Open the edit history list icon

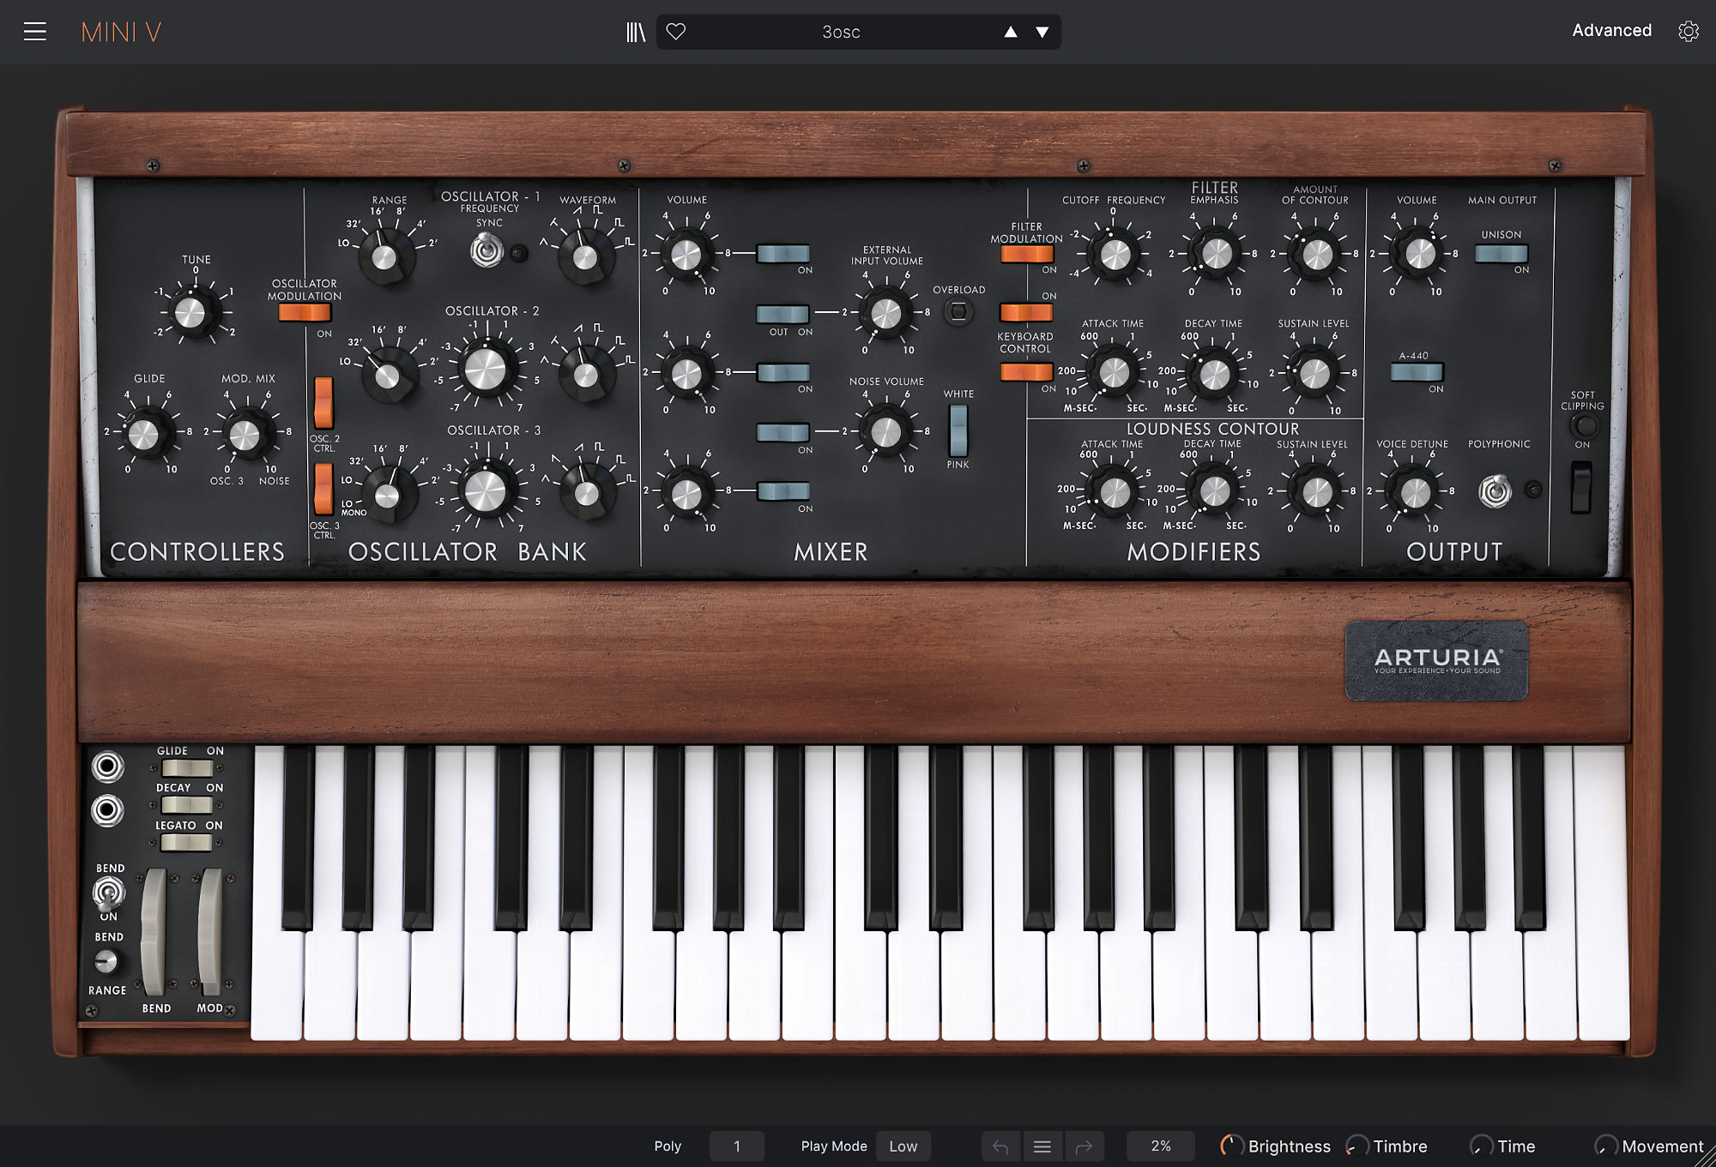pyautogui.click(x=1042, y=1146)
